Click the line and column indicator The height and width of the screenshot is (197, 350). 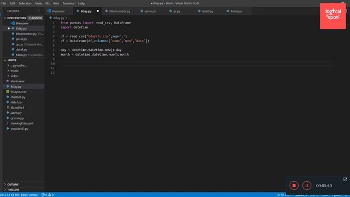283,195
